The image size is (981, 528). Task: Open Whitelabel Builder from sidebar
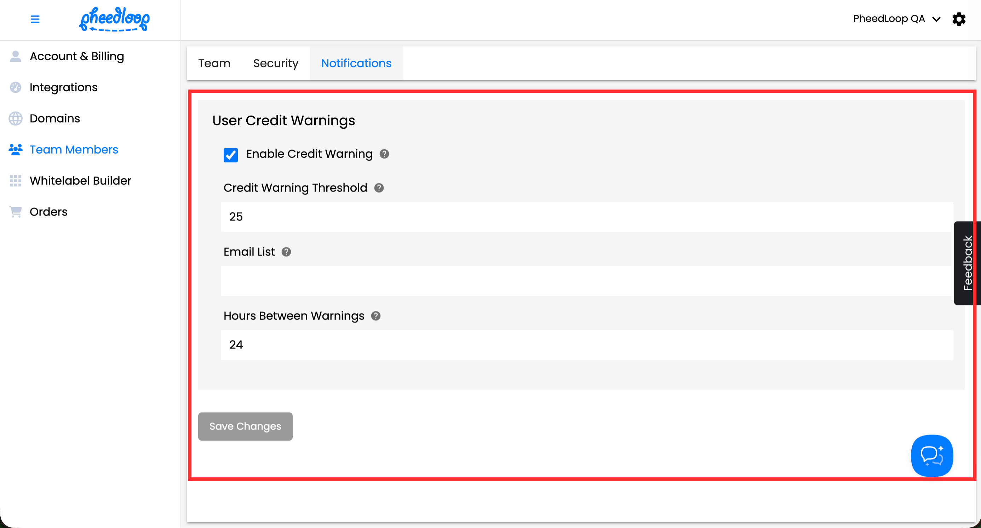(x=80, y=180)
